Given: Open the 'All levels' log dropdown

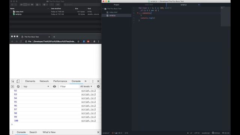Looking at the screenshot, I should pos(86,87).
